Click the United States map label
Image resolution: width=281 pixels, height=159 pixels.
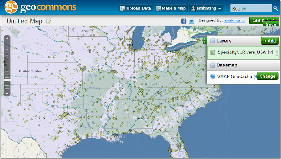(30, 71)
